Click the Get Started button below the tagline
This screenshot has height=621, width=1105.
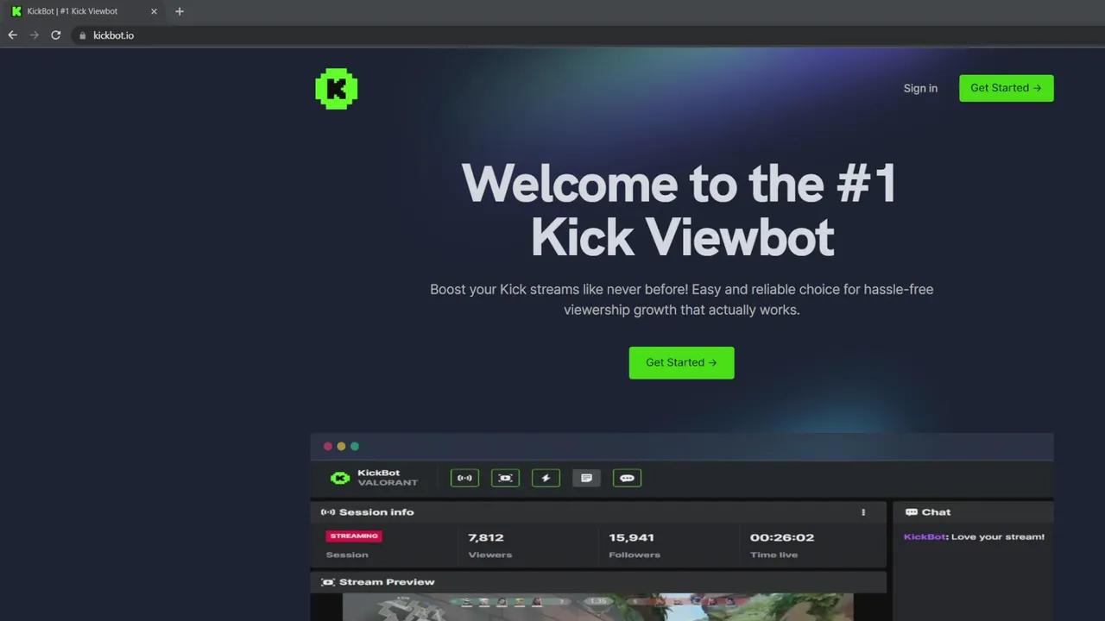pyautogui.click(x=682, y=363)
